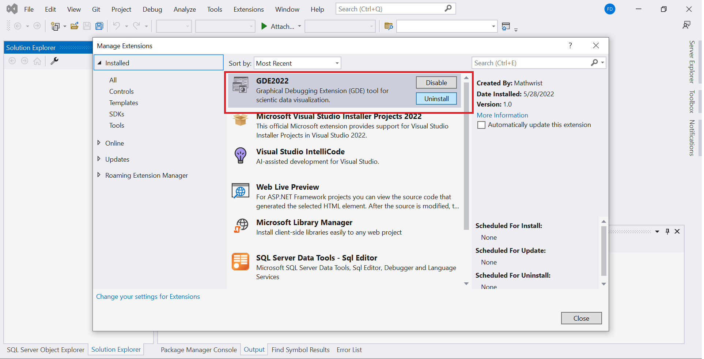Expand the Online category
This screenshot has height=359, width=704.
coord(99,143)
